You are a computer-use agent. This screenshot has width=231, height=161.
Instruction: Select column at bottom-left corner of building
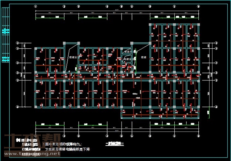pos(36,107)
